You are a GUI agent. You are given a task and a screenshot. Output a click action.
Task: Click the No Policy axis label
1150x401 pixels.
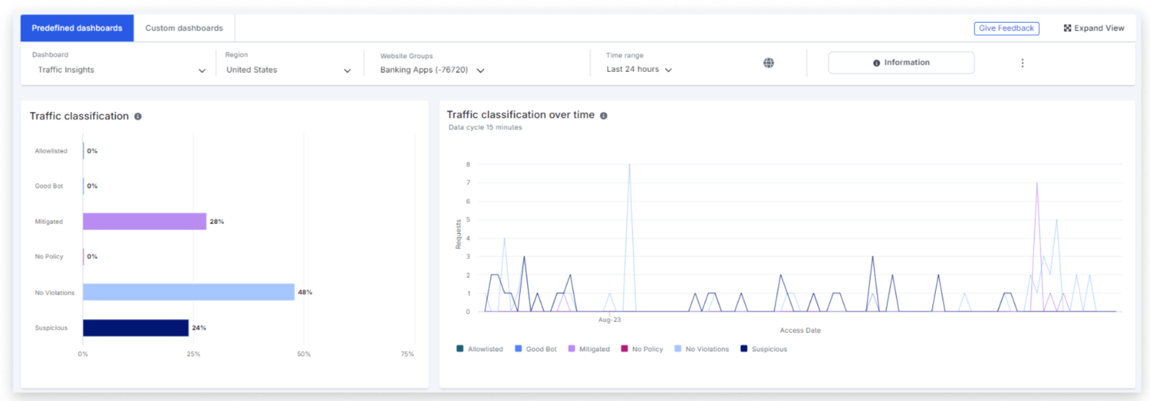[x=48, y=257]
